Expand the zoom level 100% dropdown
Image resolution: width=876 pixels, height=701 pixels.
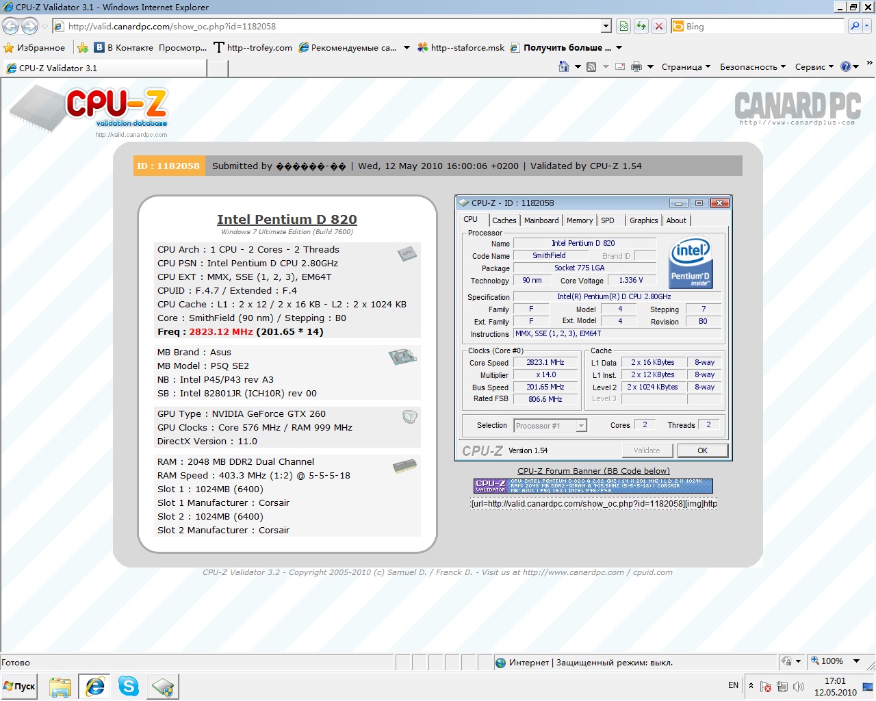tap(856, 661)
